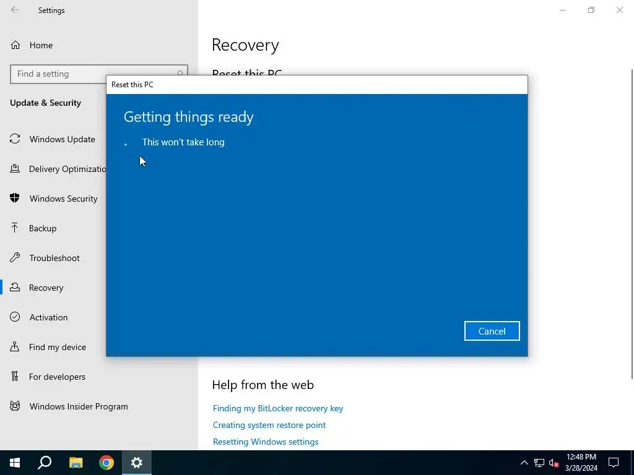Open the Windows Start menu
This screenshot has width=634, height=475.
point(15,463)
